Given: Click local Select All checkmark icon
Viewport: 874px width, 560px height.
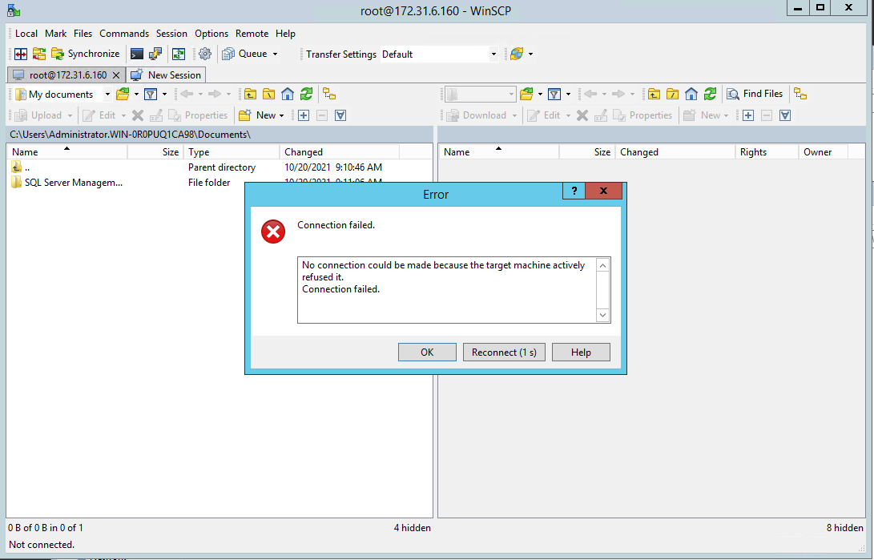Looking at the screenshot, I should tap(340, 115).
